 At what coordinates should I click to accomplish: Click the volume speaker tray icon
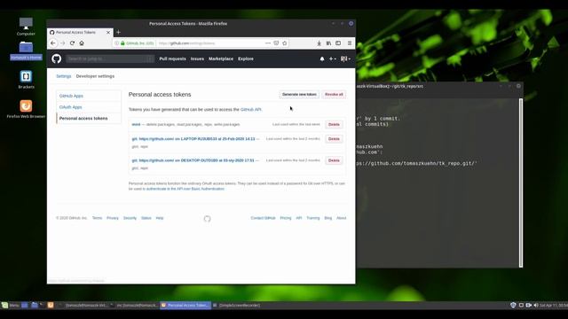[x=536, y=305]
